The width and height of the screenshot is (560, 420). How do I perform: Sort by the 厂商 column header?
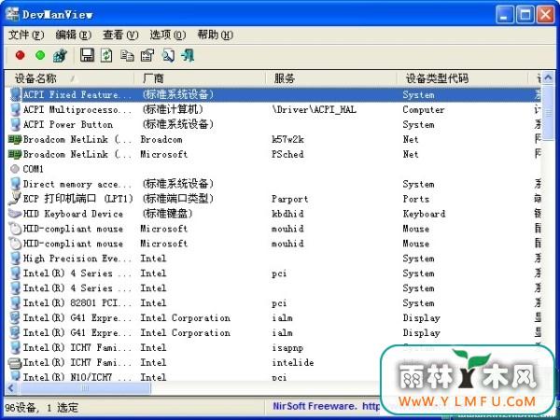point(200,78)
